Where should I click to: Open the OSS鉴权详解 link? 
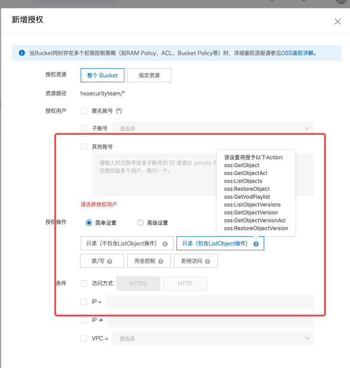297,53
